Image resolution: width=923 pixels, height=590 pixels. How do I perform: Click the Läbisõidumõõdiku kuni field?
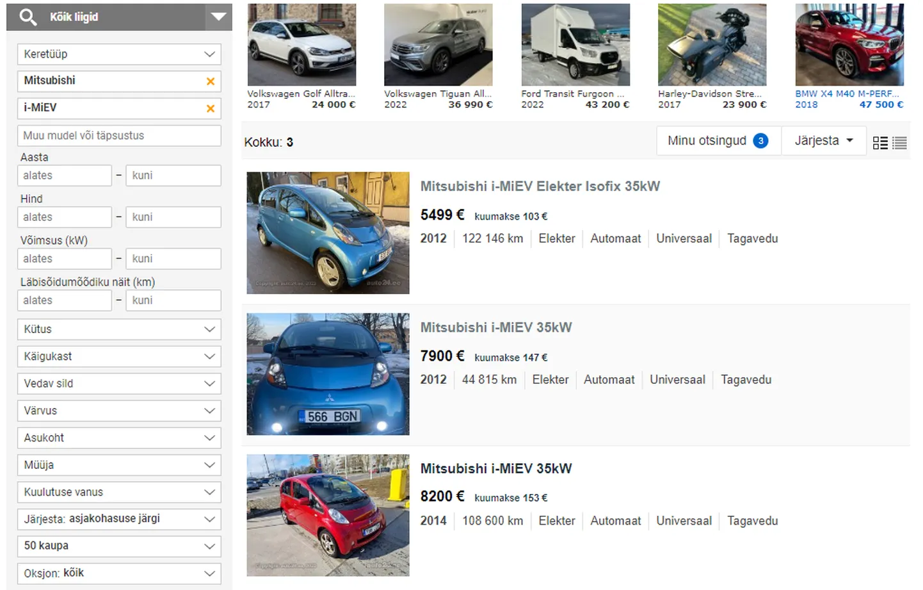[x=173, y=300]
